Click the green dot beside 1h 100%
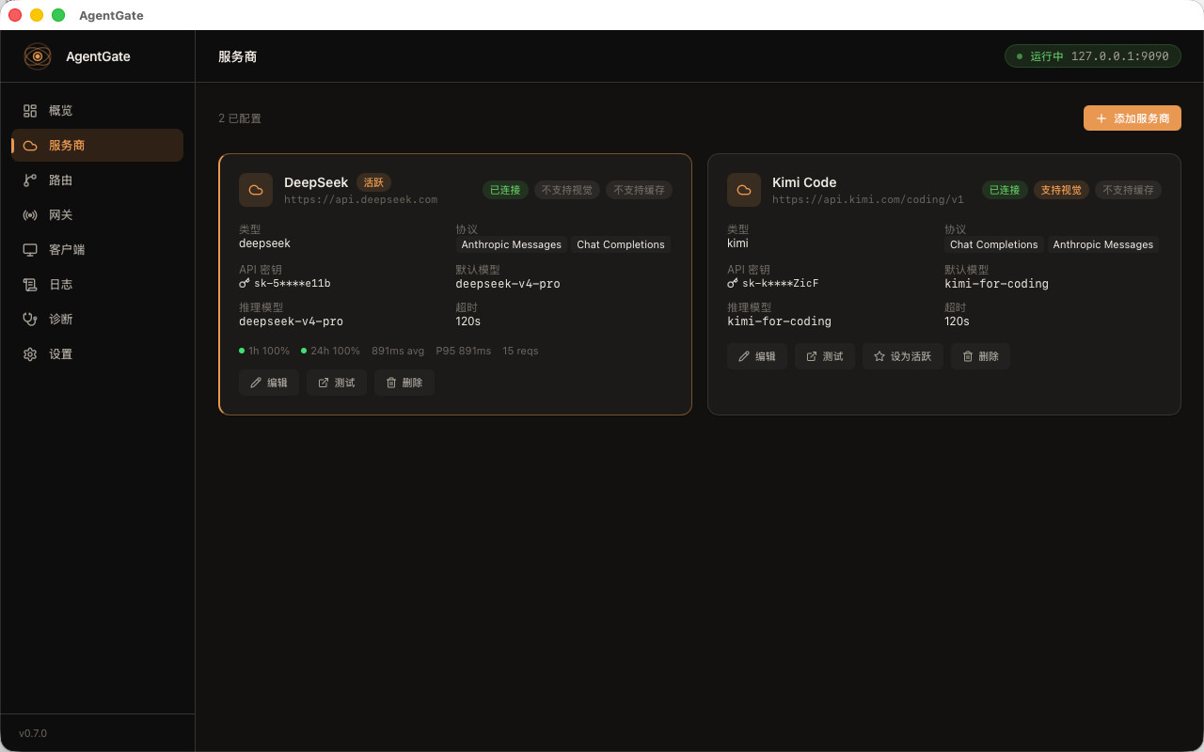This screenshot has height=752, width=1204. pyautogui.click(x=242, y=351)
